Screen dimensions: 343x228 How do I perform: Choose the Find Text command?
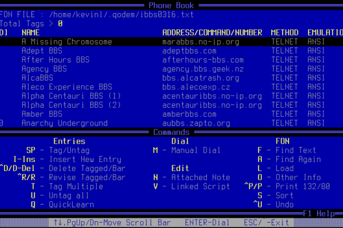click(x=296, y=150)
